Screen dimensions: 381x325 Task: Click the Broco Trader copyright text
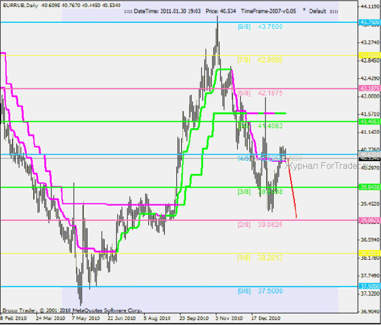click(x=72, y=310)
